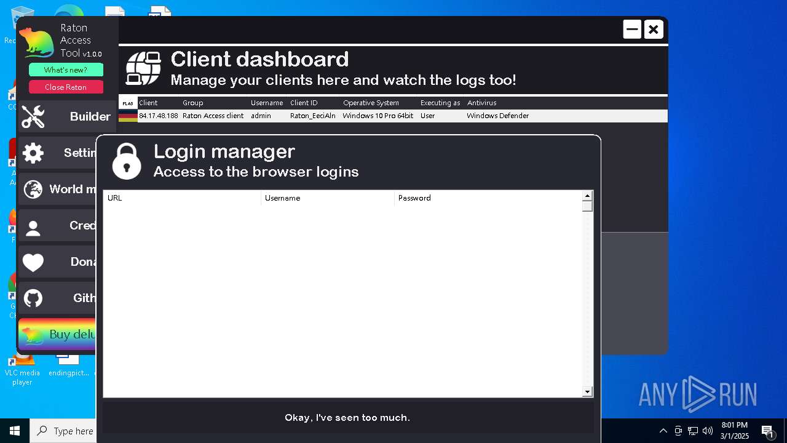Sort logins by URL column header

click(182, 198)
